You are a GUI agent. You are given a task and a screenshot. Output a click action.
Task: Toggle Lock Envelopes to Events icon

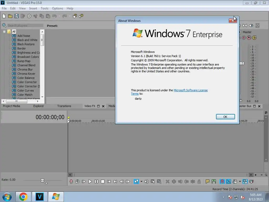pyautogui.click(x=245, y=181)
